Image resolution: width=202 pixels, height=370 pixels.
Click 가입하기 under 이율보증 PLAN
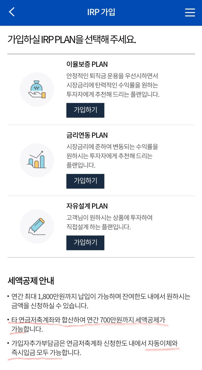click(85, 110)
